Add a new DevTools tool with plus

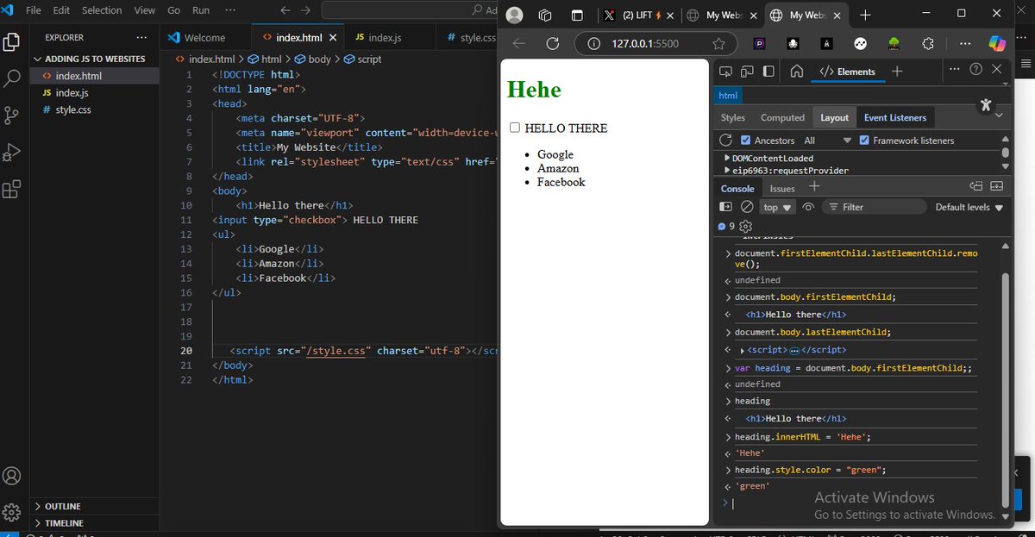pos(897,72)
